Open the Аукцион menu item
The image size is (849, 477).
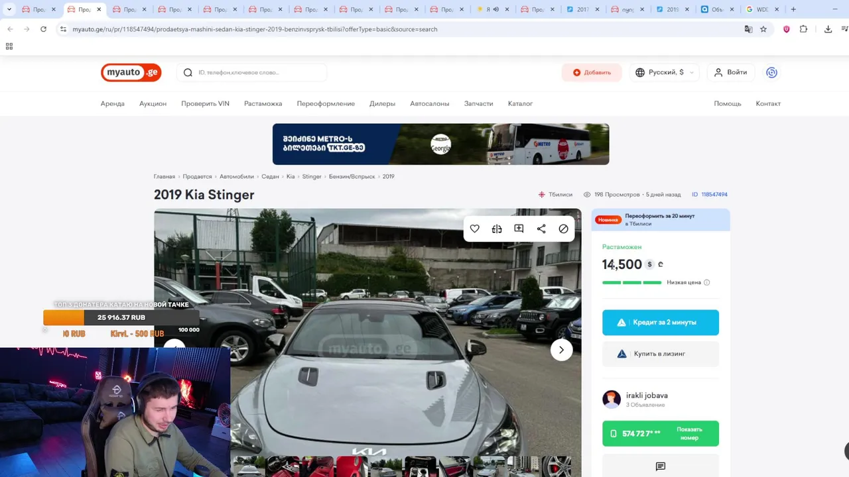pos(153,103)
